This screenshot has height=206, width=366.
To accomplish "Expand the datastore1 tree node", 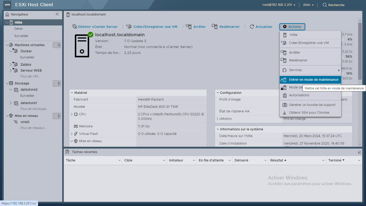I will point(11,103).
